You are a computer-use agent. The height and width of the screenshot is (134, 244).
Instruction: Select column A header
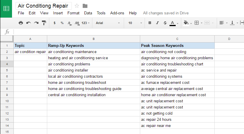coord(30,39)
